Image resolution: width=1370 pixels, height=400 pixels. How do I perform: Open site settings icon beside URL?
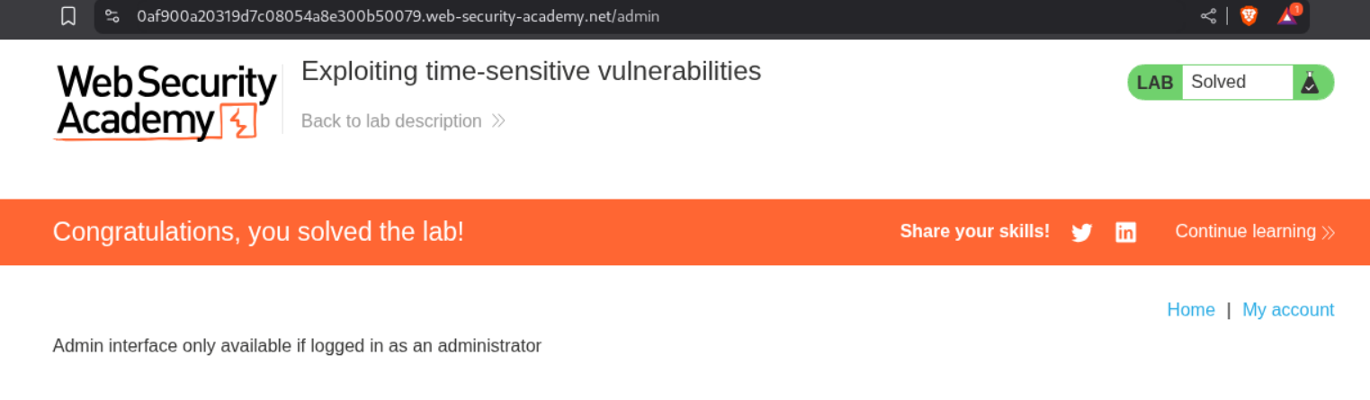pos(112,16)
